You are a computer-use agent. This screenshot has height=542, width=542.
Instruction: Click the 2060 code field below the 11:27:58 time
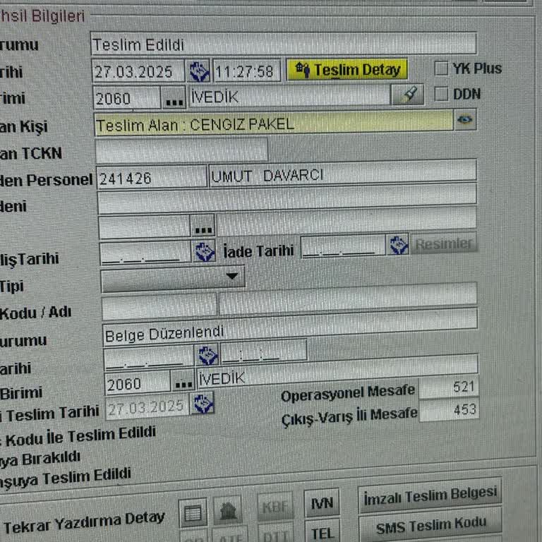pos(127,98)
